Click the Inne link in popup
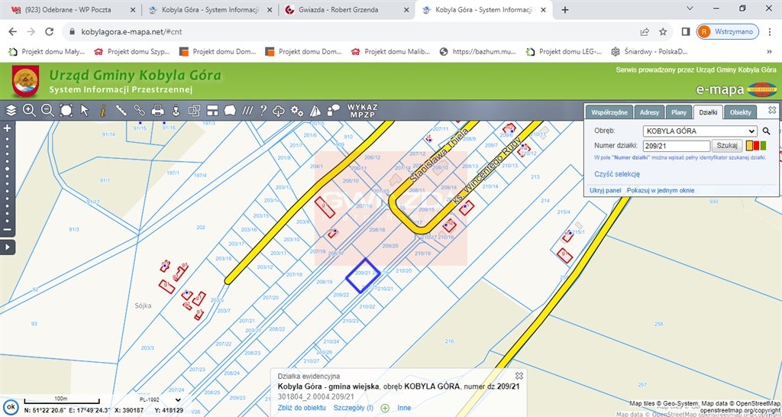The height and width of the screenshot is (417, 782). (404, 408)
